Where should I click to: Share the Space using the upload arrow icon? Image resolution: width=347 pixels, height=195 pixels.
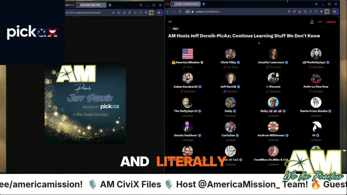[312, 22]
